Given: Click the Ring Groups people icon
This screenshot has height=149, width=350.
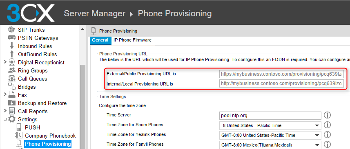Looking at the screenshot, I should coord(12,70).
